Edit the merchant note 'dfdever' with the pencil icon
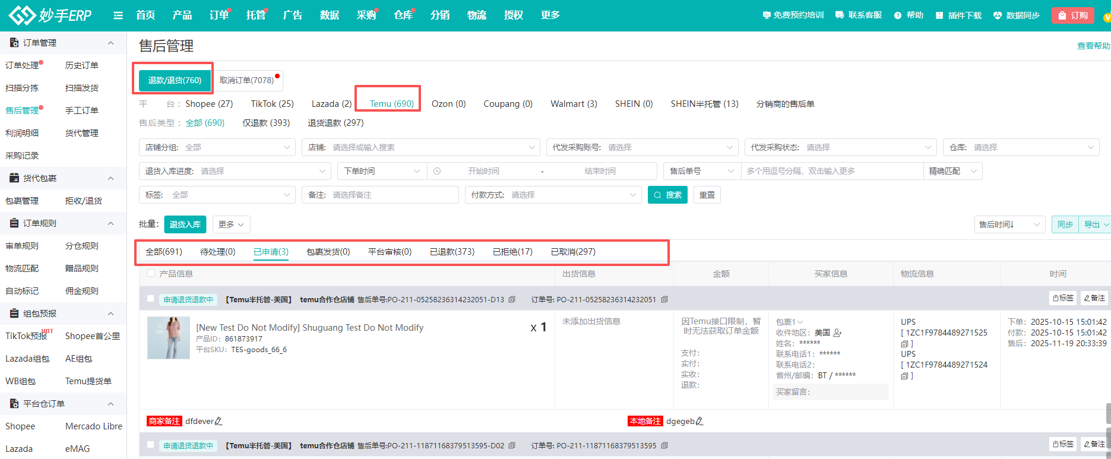The image size is (1111, 459). point(219,421)
